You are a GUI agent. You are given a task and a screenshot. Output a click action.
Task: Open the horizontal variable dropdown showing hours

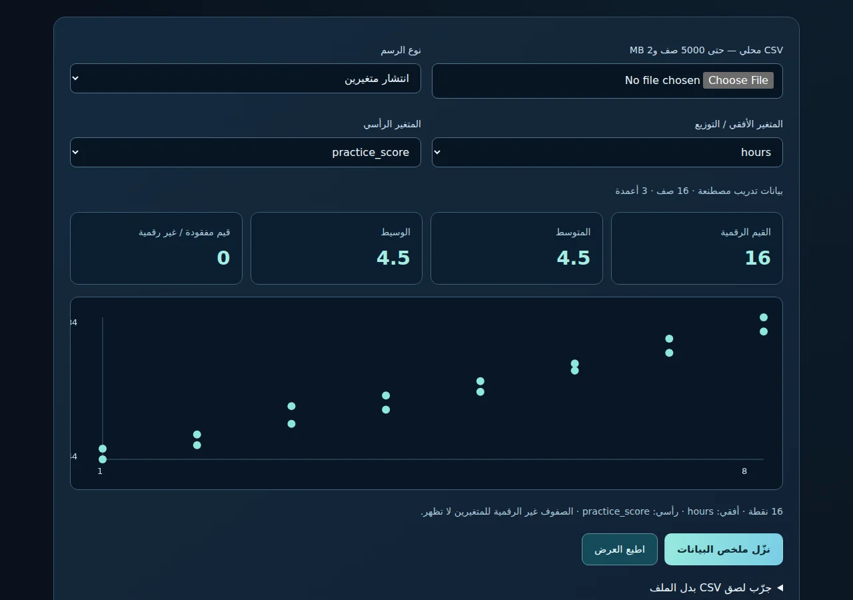click(607, 153)
